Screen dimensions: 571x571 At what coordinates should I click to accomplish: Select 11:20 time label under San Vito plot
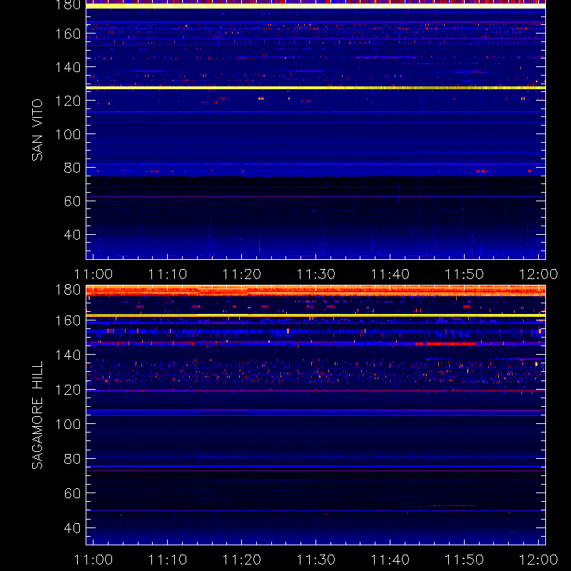(x=242, y=274)
